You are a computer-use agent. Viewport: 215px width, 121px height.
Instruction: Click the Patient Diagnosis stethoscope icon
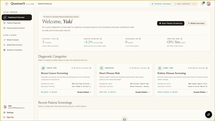4,23
